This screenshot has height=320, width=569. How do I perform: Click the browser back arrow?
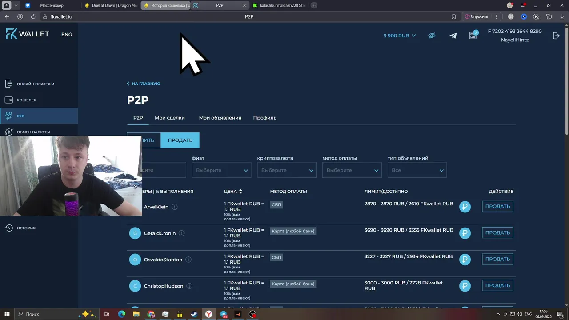click(7, 16)
